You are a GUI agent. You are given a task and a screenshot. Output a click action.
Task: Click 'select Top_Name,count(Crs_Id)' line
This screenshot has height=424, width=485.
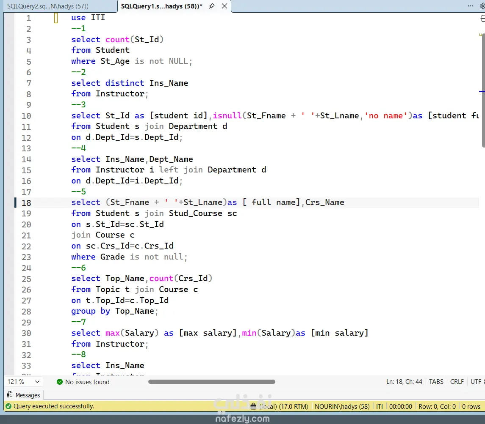click(x=141, y=278)
